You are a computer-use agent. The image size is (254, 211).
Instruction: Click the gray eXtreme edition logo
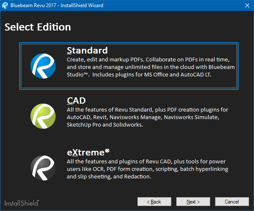tap(43, 168)
